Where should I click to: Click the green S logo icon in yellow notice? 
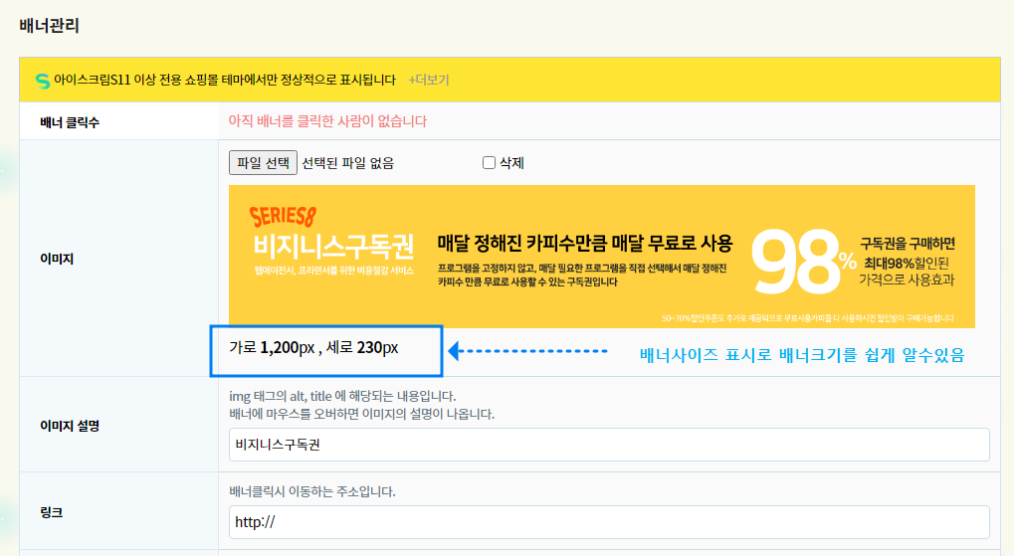(43, 80)
